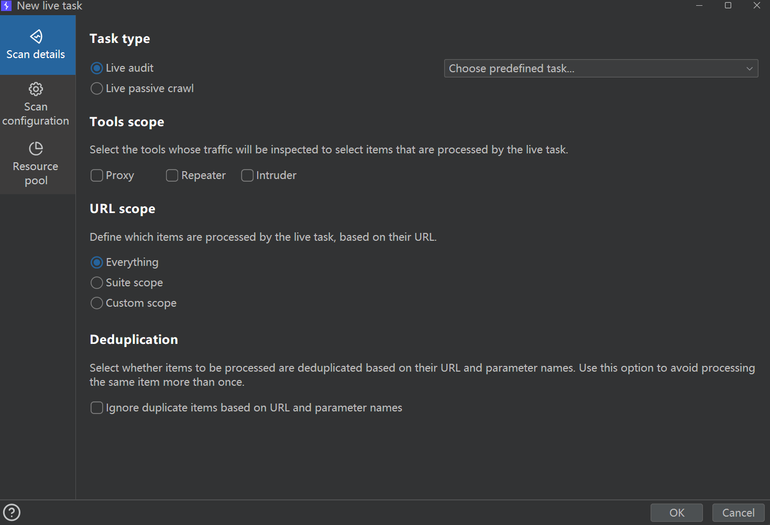This screenshot has height=525, width=770.
Task: Click the Scan details navigation icon
Action: point(36,37)
